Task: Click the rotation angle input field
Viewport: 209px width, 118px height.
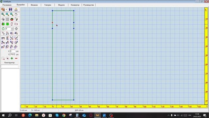Action: (x=8, y=29)
